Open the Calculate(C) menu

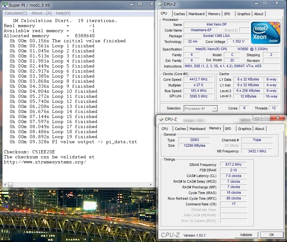pos(16,13)
